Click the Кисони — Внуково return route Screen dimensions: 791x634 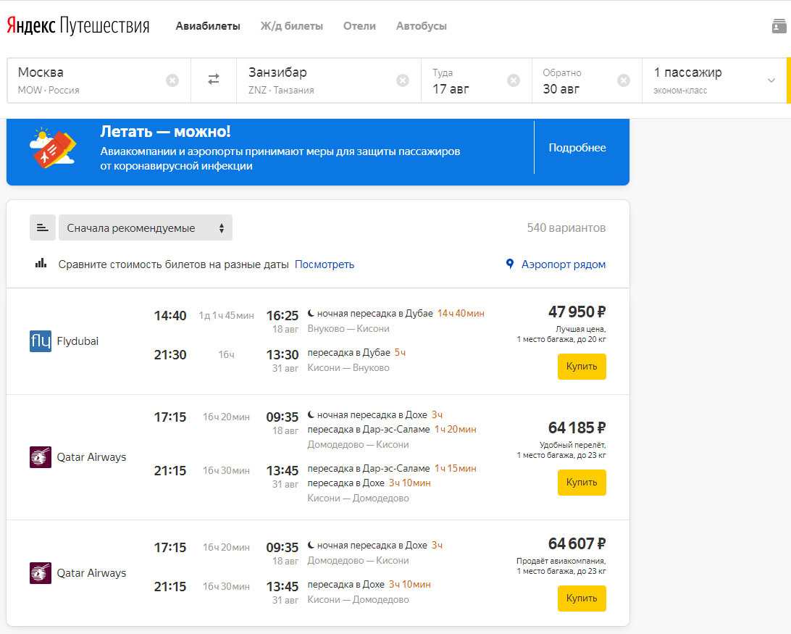348,368
